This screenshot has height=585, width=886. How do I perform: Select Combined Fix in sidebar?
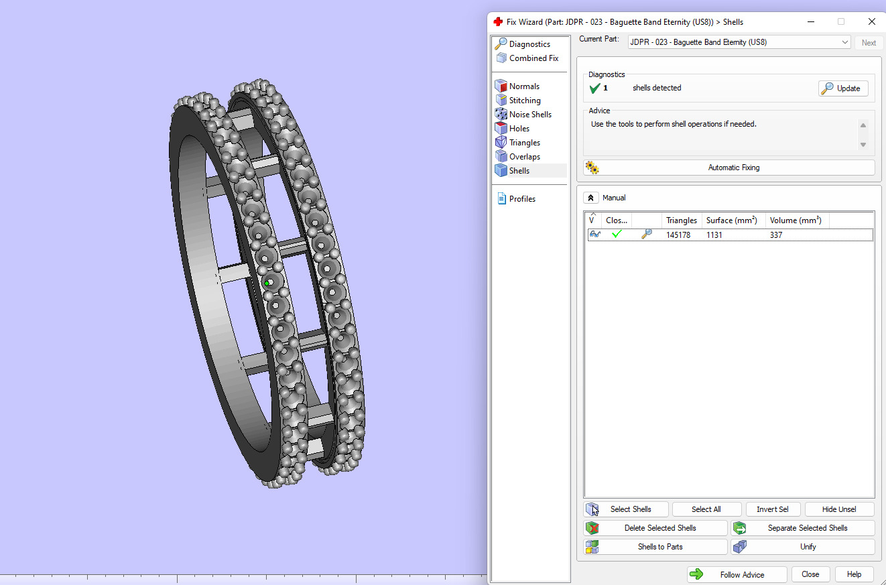click(x=533, y=58)
